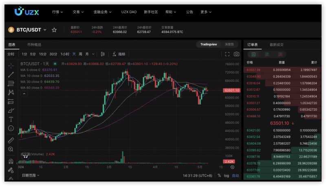Switch chart to Tradingview mode
The image size is (326, 186).
(x=209, y=44)
